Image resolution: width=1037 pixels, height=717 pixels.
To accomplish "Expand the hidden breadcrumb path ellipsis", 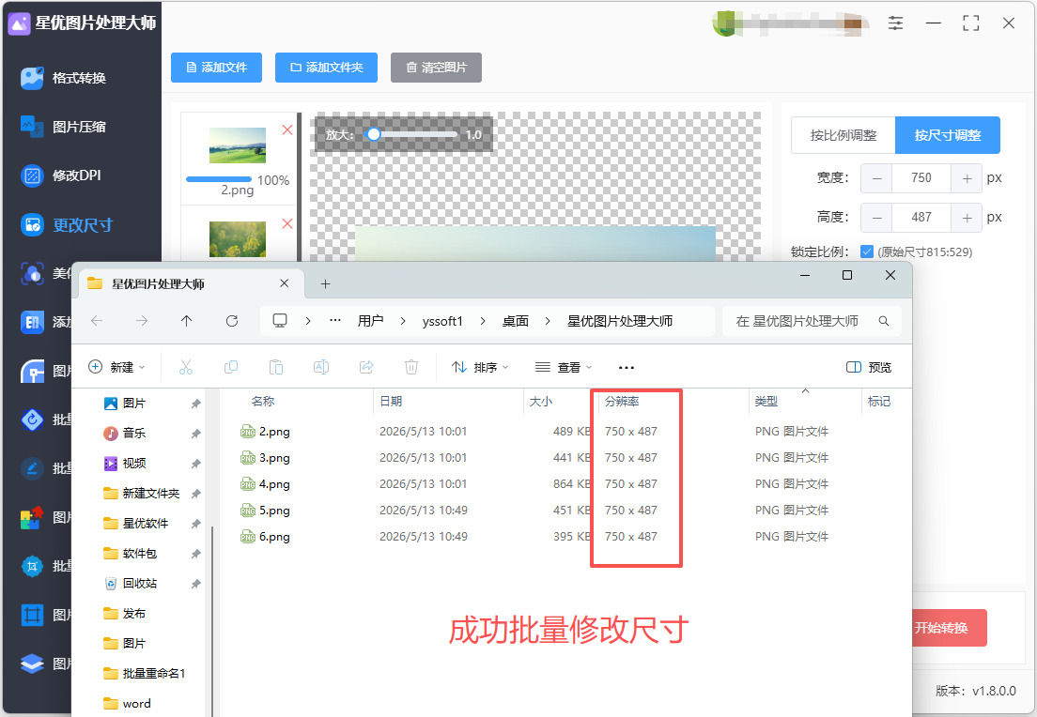I will click(335, 321).
